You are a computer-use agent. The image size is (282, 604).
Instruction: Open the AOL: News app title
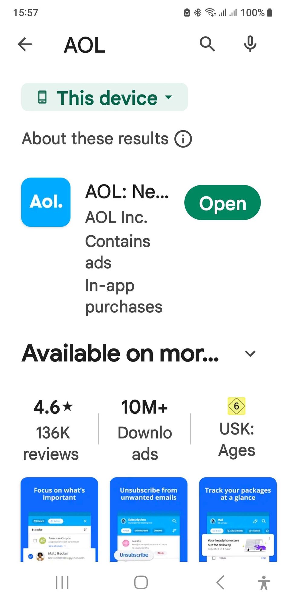tap(127, 192)
